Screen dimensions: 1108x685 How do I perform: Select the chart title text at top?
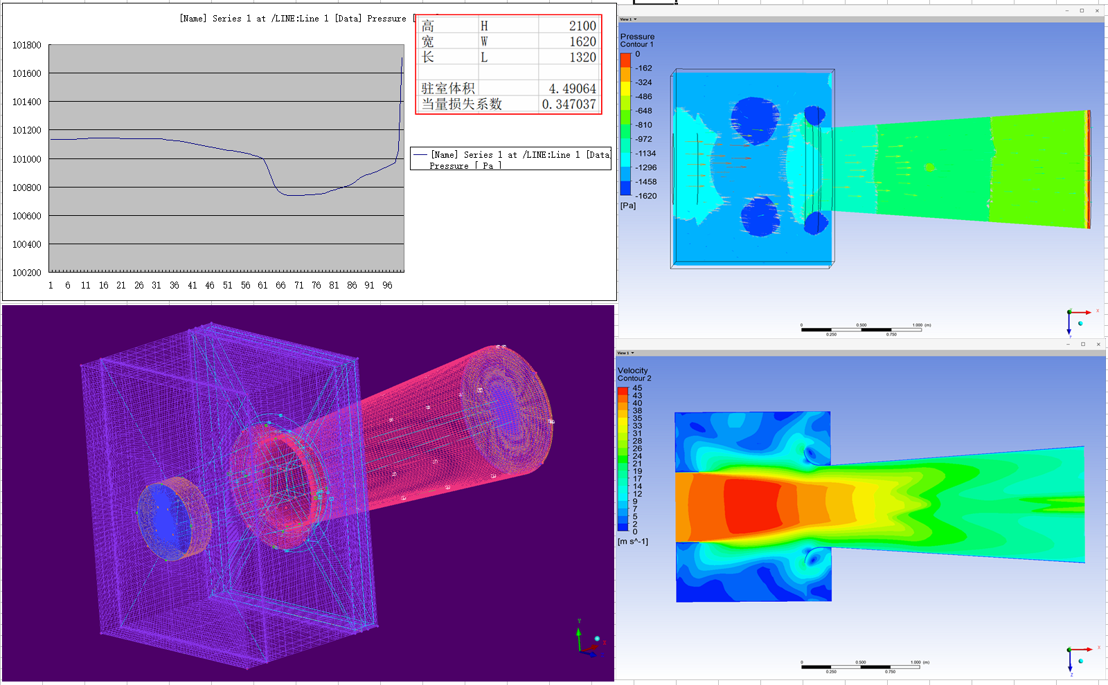click(293, 19)
